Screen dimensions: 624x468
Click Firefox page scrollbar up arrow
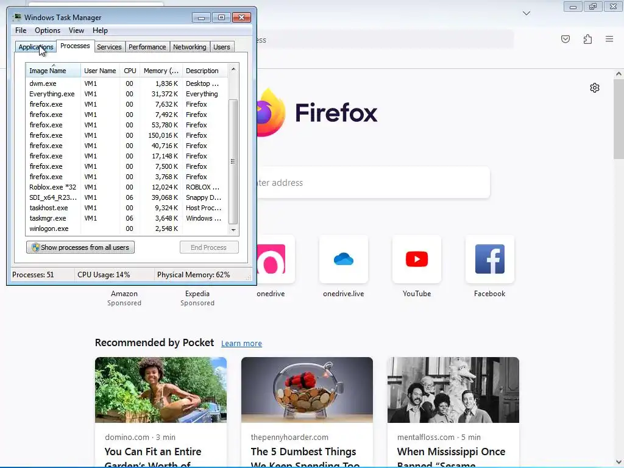[619, 74]
